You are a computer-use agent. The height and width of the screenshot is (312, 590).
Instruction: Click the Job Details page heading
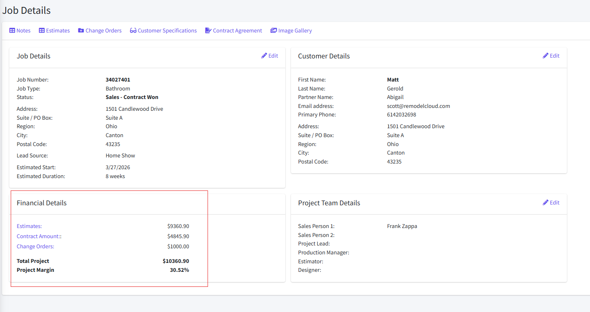[x=26, y=11]
